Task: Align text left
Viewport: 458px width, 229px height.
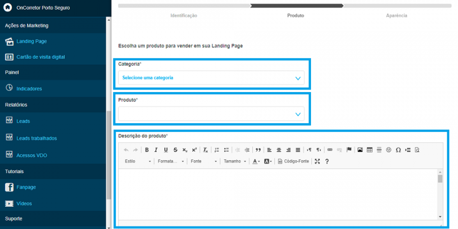Action: 269,150
